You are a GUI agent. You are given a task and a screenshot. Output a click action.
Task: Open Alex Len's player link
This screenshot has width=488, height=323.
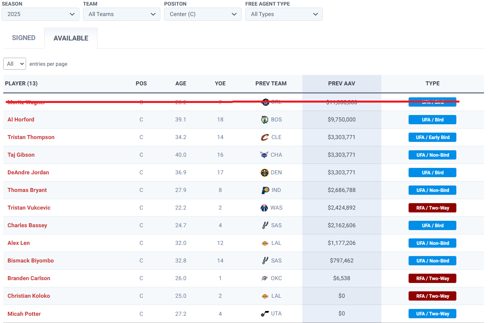[19, 243]
